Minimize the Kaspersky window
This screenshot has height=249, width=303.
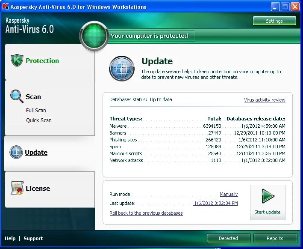tap(275, 7)
